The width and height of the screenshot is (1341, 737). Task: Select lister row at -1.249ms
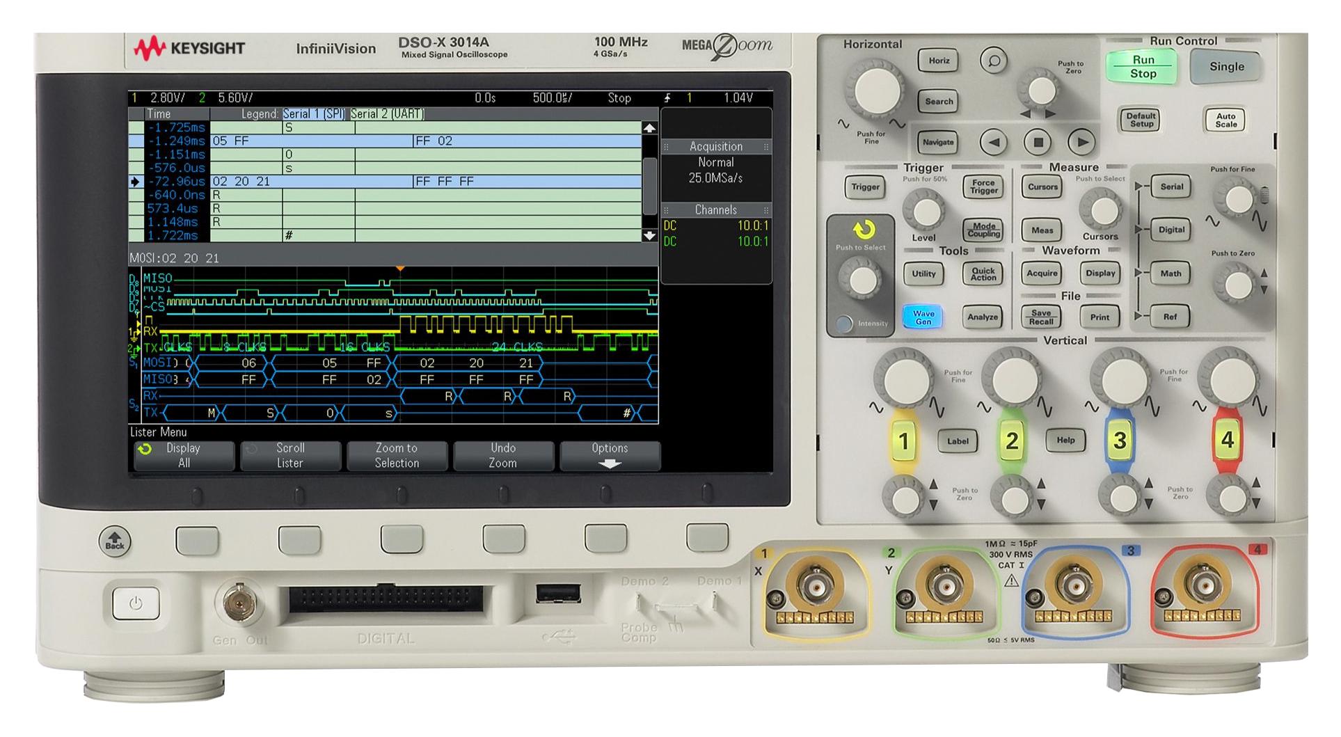[385, 141]
